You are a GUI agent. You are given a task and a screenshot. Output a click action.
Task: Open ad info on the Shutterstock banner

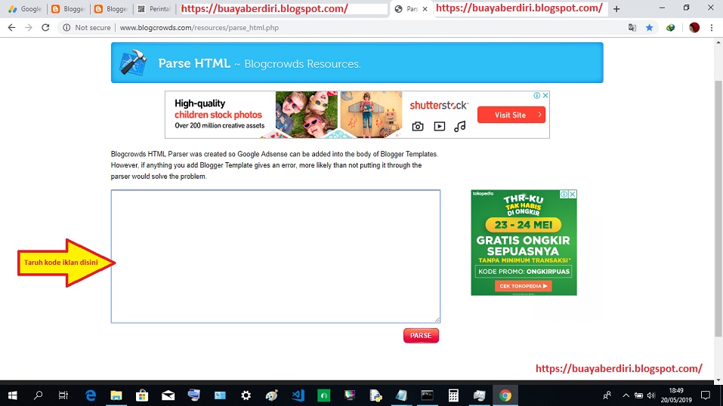click(537, 95)
